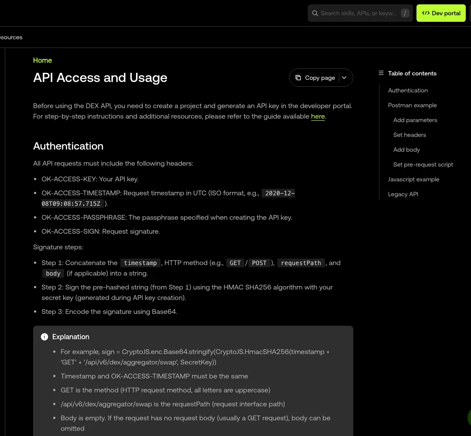Screen dimensions: 471x436
Task: Click the POST inline code
Action: (x=259, y=263)
